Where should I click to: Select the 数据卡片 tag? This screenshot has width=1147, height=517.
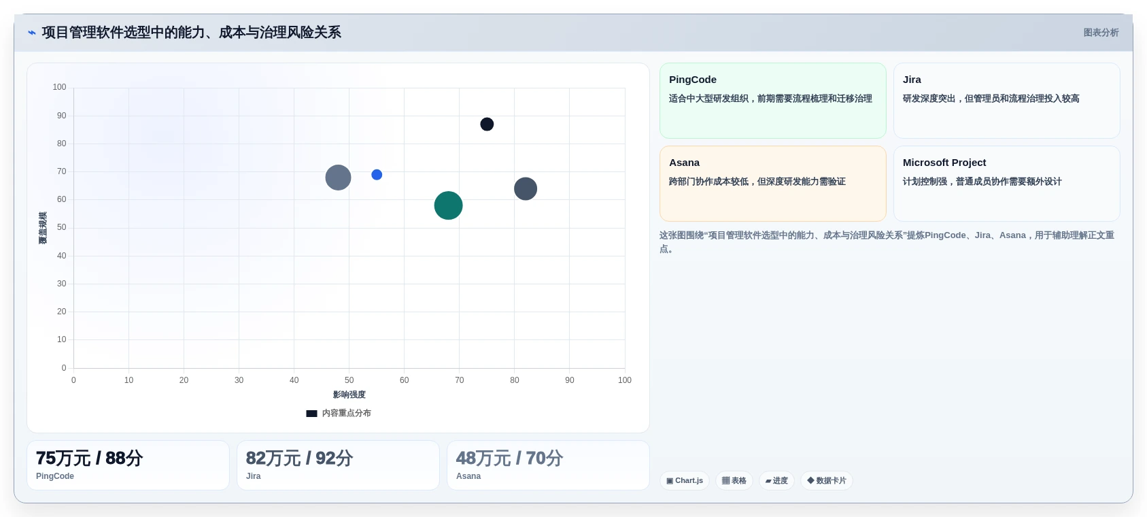(827, 481)
